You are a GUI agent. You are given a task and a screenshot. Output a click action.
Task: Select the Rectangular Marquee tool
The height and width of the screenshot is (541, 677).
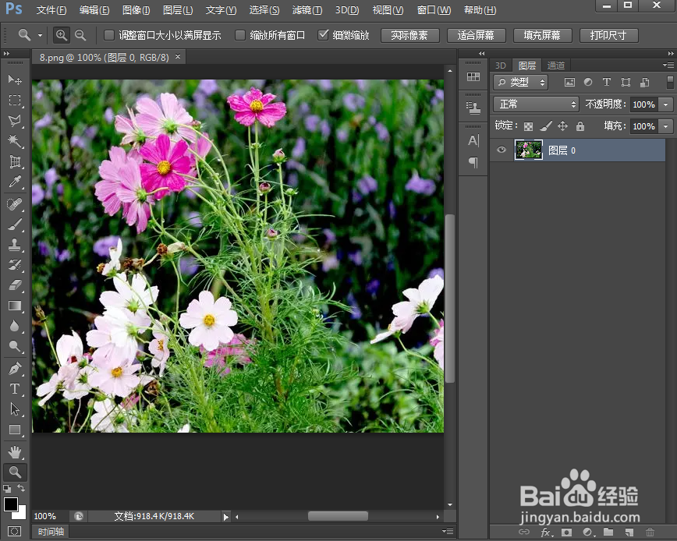15,101
